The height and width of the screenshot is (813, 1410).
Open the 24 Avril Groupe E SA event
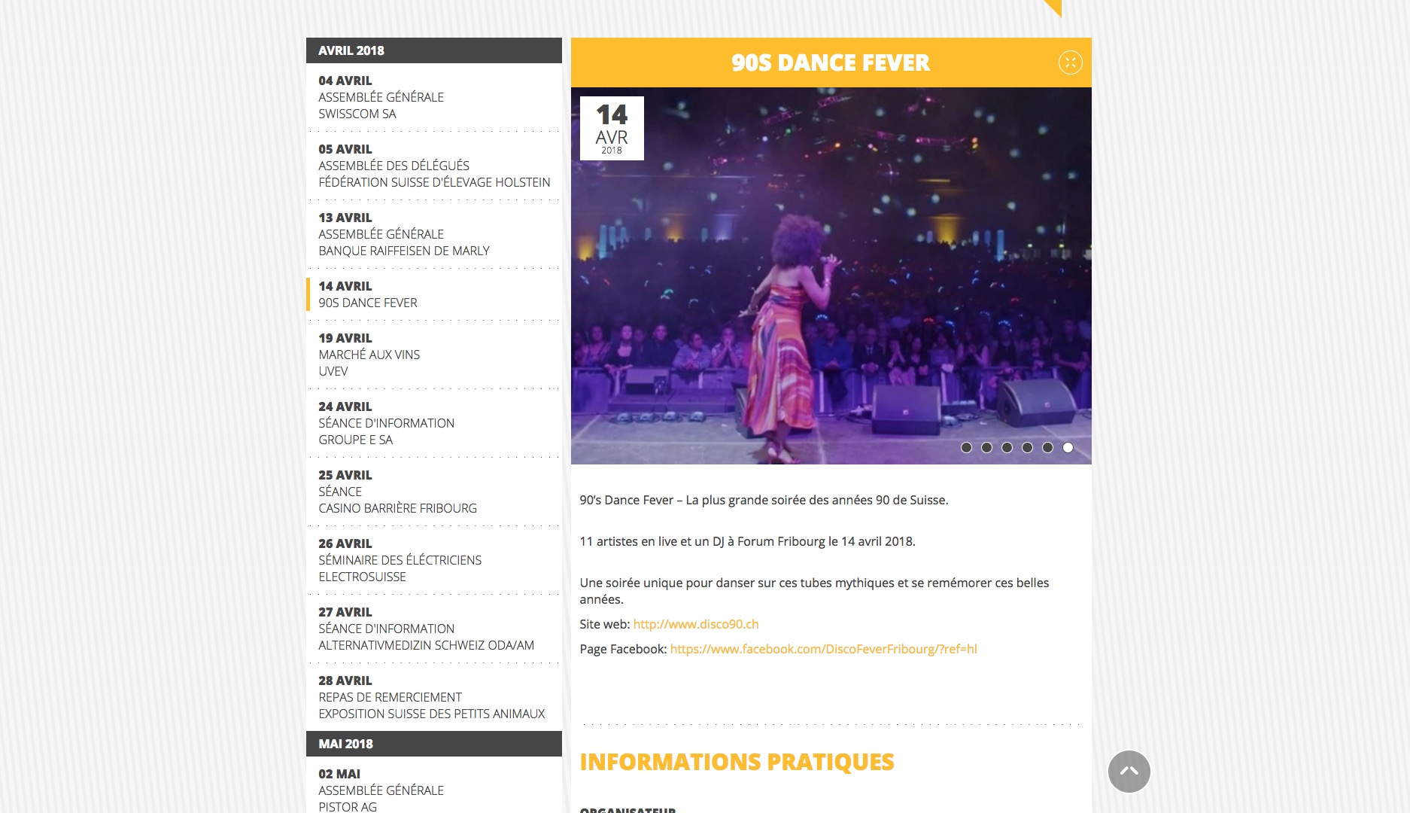coord(434,423)
